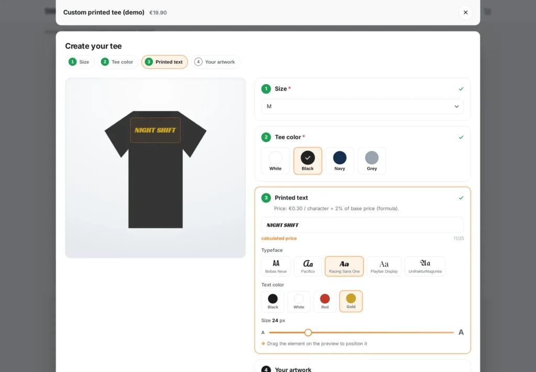
Task: Pick Red text color
Action: (325, 301)
